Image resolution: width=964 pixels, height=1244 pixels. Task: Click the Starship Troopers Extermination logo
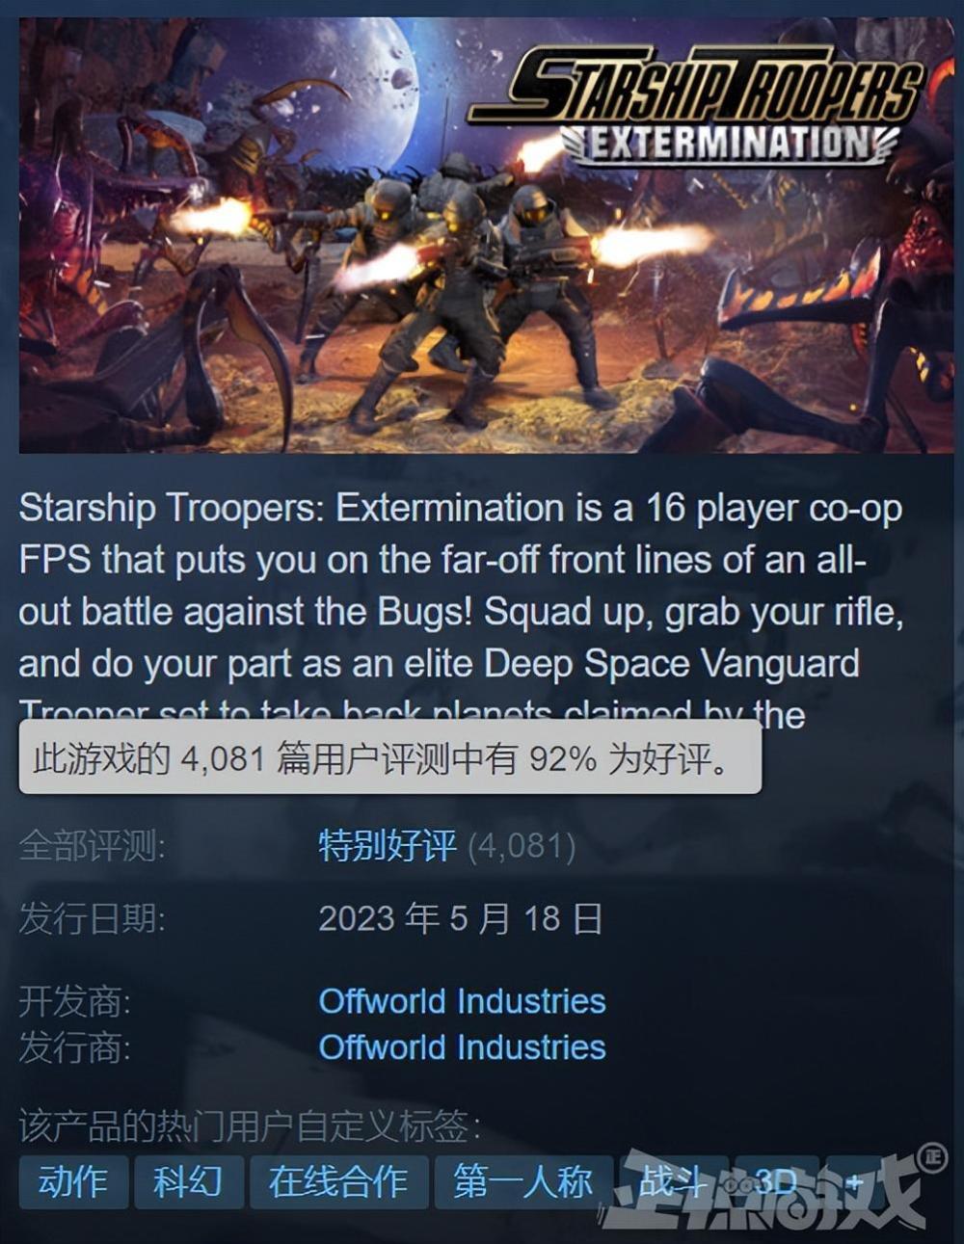[x=695, y=106]
